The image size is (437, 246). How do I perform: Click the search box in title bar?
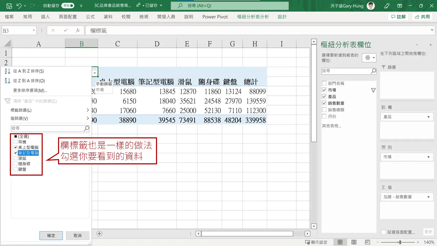tap(229, 6)
